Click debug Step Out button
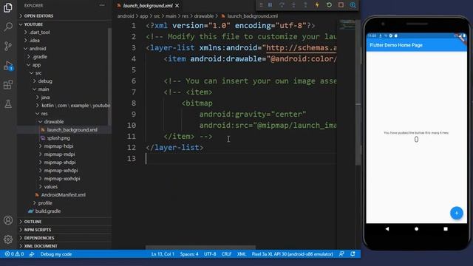 click(305, 5)
